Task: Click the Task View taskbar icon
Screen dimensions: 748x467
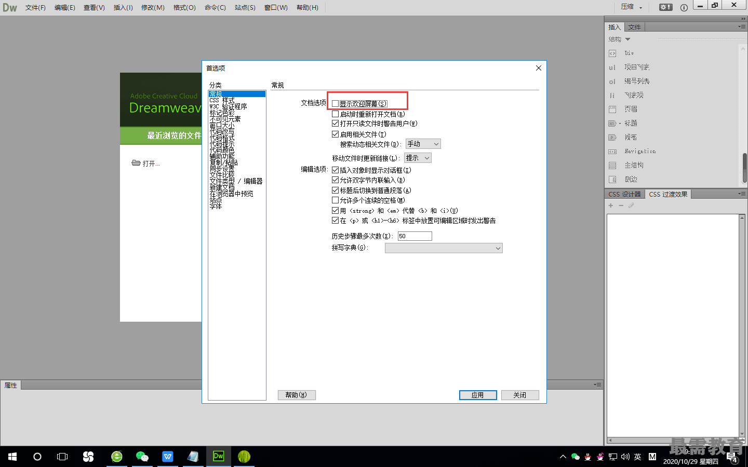Action: click(62, 457)
